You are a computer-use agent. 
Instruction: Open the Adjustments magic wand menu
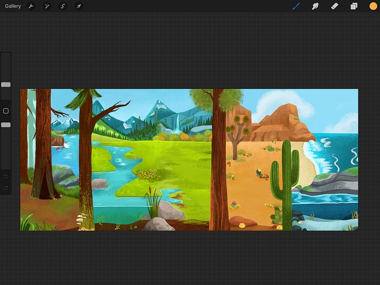tap(47, 6)
